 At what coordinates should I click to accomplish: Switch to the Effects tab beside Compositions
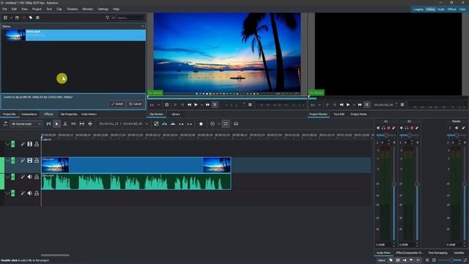tap(48, 114)
